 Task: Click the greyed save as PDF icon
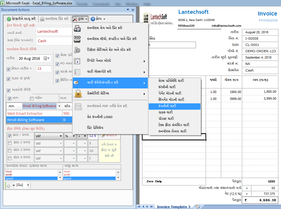[x=79, y=107]
